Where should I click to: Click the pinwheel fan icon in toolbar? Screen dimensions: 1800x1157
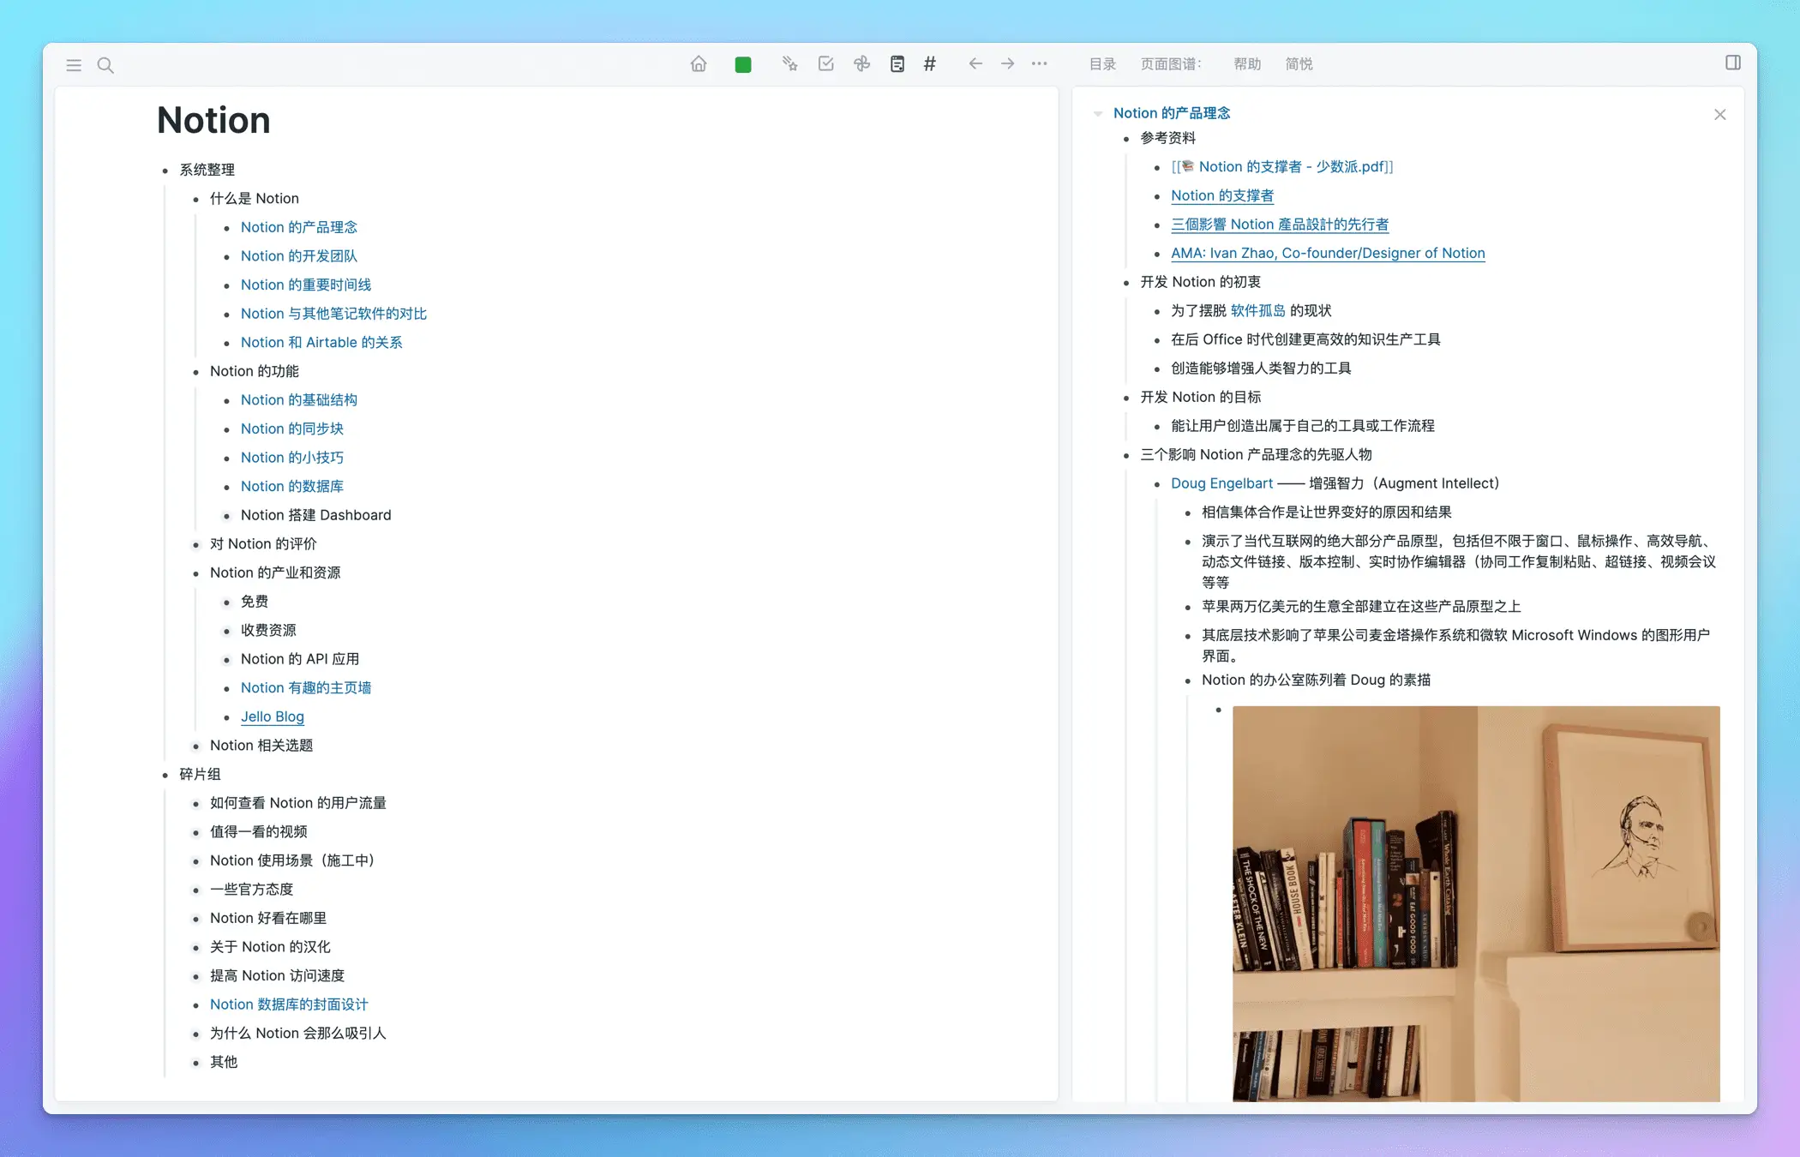(862, 63)
